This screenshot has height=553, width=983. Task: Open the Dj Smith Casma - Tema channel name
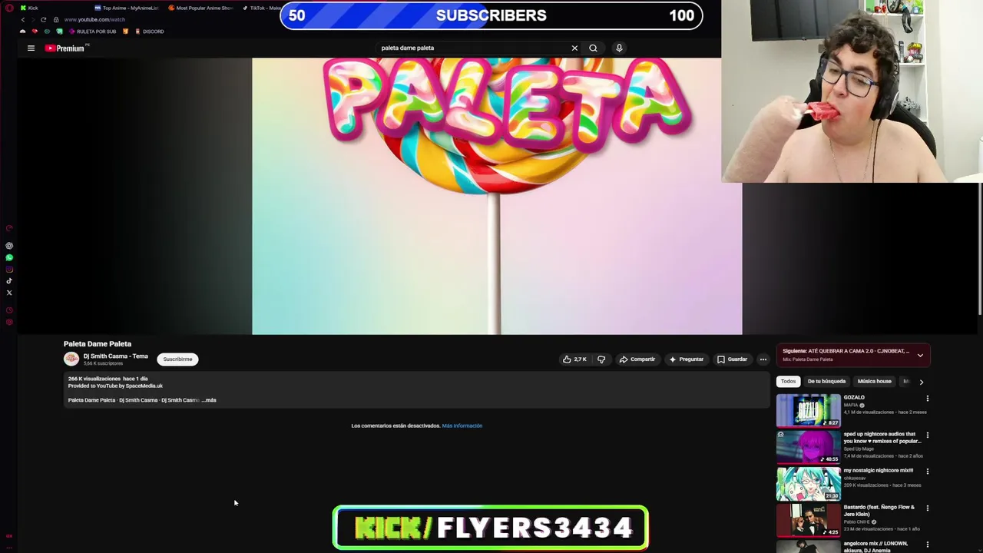tap(115, 356)
